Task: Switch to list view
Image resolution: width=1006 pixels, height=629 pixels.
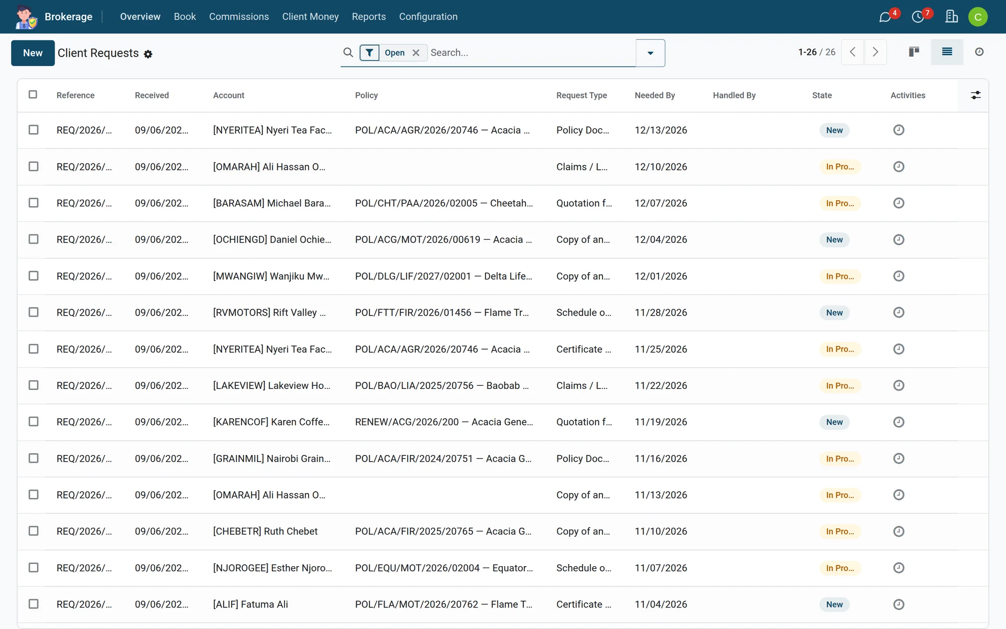Action: 947,52
